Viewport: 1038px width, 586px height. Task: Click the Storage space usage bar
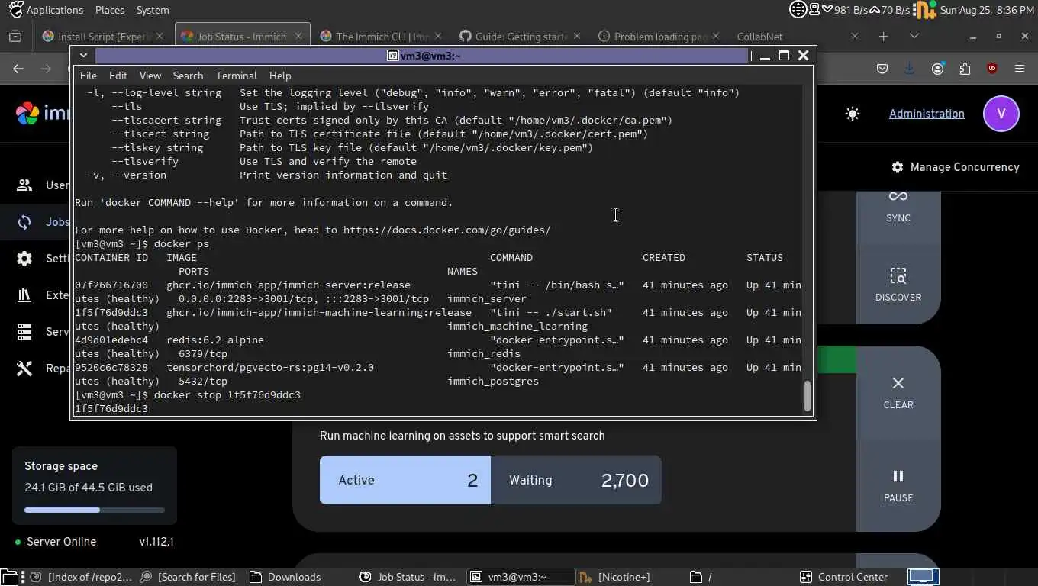click(95, 510)
